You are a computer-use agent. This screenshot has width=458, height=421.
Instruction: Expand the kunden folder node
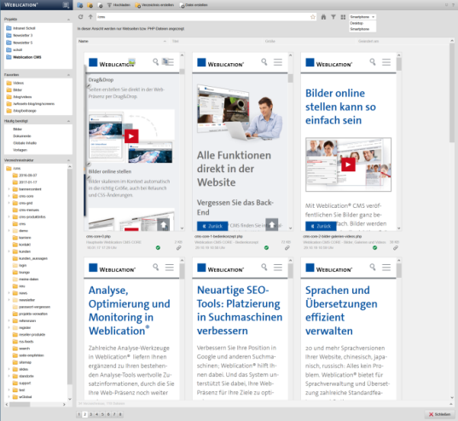point(9,251)
